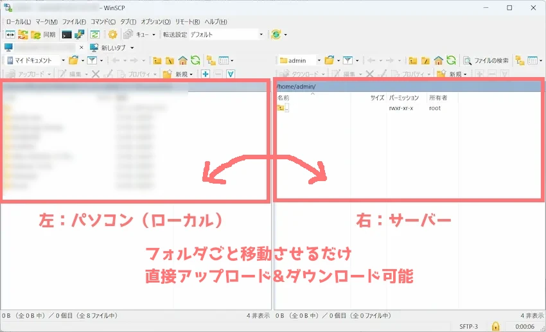Open the ヘルプ(H) menu

pos(216,22)
